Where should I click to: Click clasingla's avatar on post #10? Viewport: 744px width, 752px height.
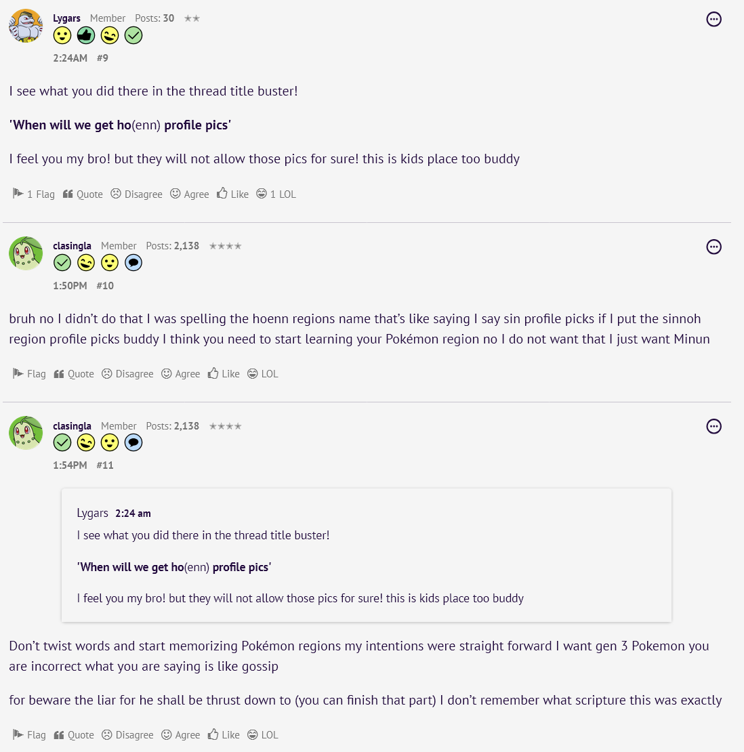coord(26,253)
